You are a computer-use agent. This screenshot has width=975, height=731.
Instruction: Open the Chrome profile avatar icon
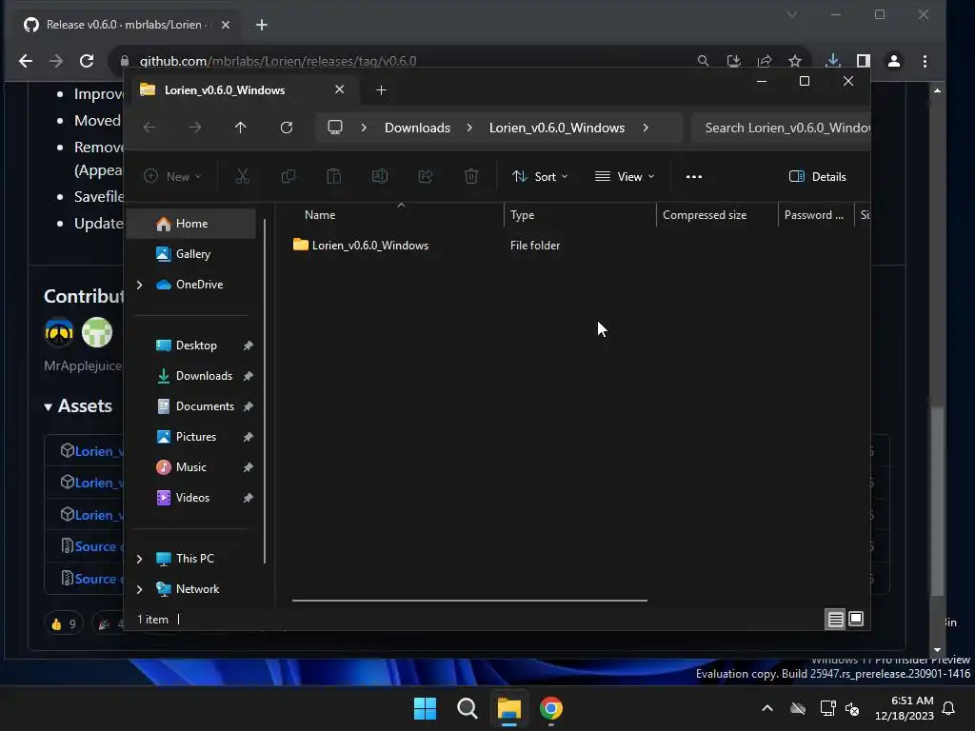(x=894, y=61)
